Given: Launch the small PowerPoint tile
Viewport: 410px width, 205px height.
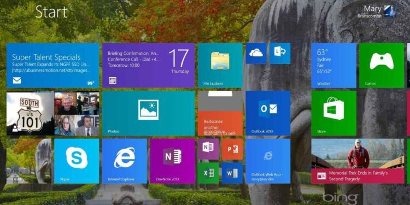Looking at the screenshot, I should click(x=232, y=149).
